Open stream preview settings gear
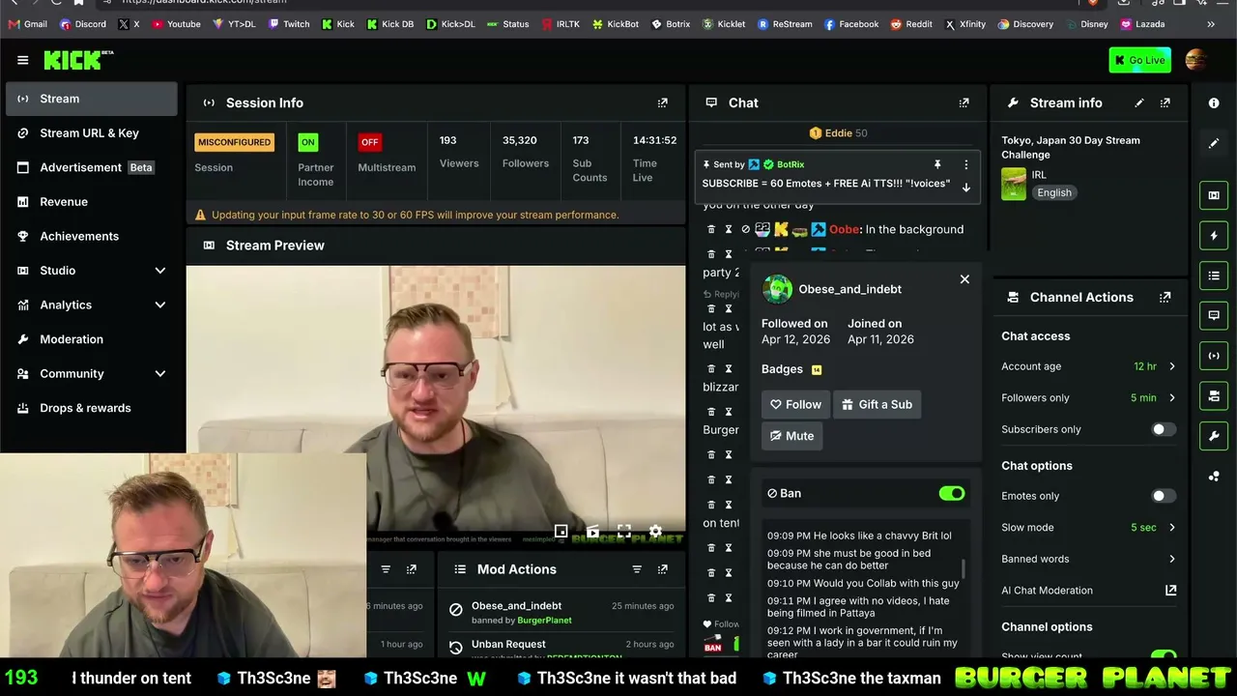Image resolution: width=1237 pixels, height=696 pixels. click(x=656, y=532)
